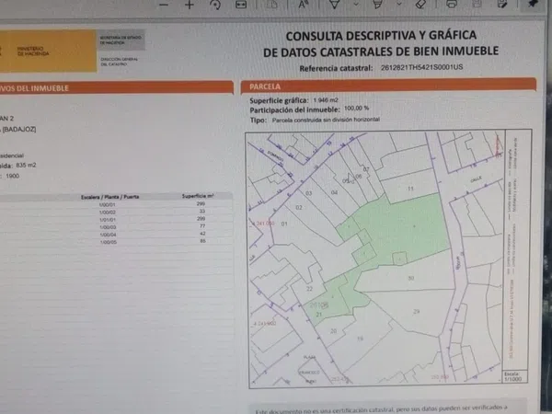The height and width of the screenshot is (414, 552).
Task: Open the page view option
Action: (271, 5)
